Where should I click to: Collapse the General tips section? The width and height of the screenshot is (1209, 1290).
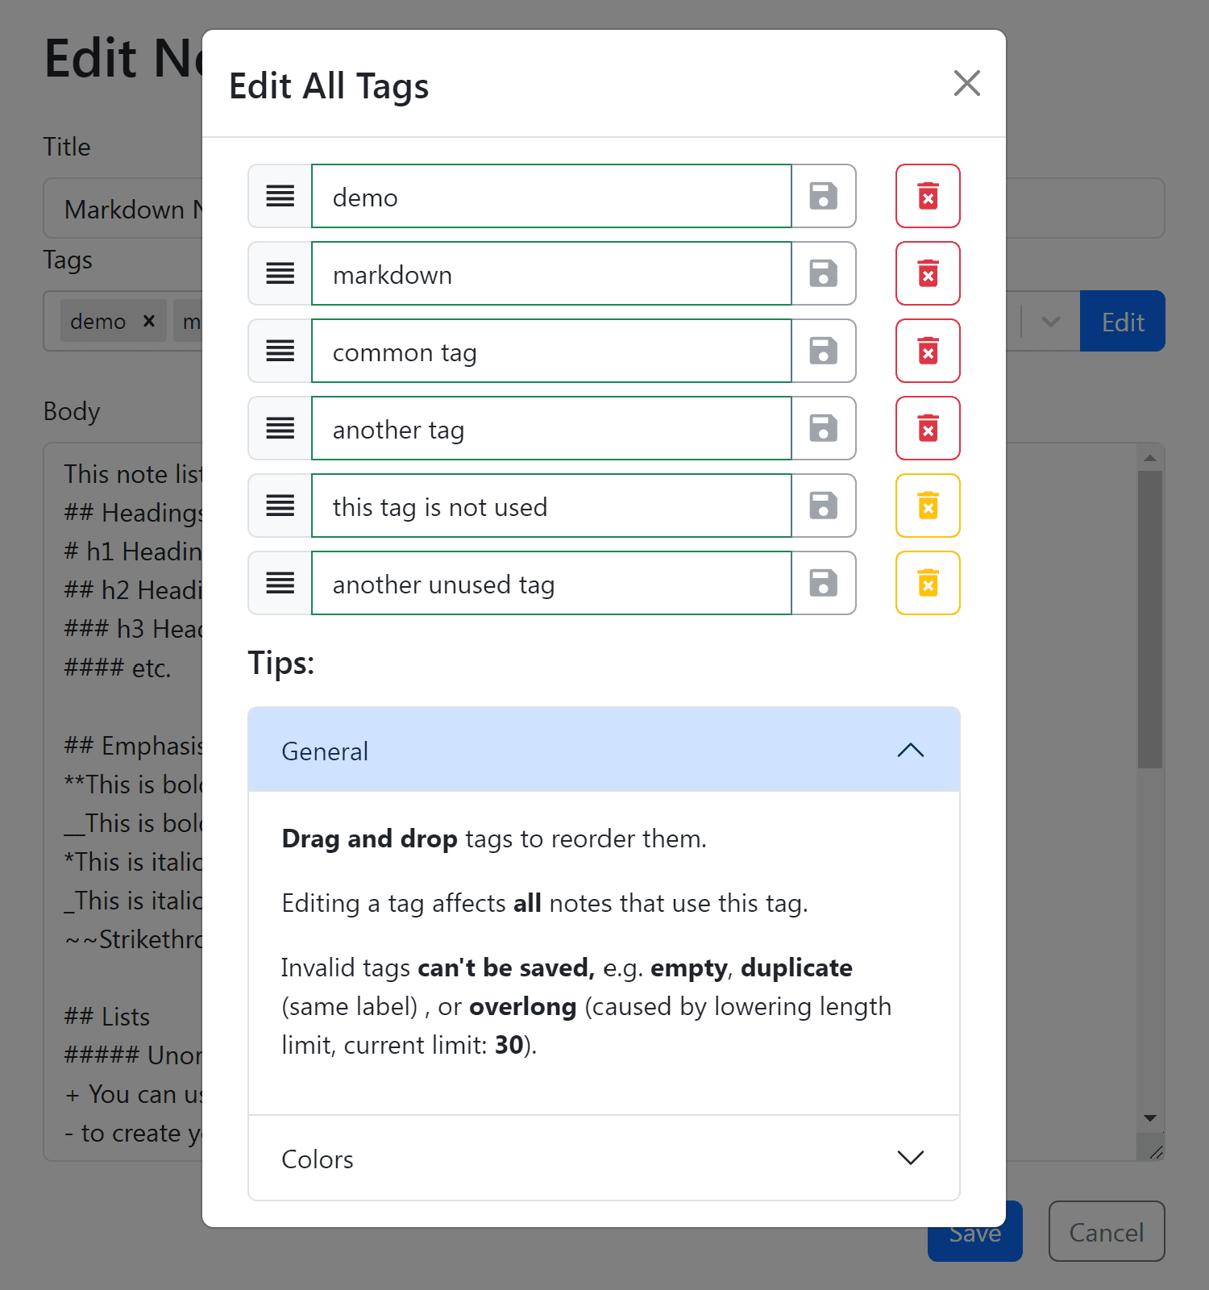tap(910, 750)
